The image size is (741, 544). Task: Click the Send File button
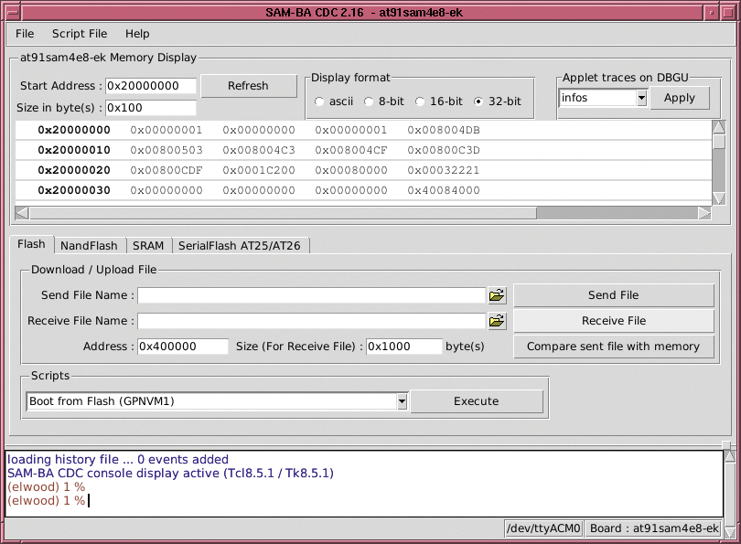pos(614,294)
